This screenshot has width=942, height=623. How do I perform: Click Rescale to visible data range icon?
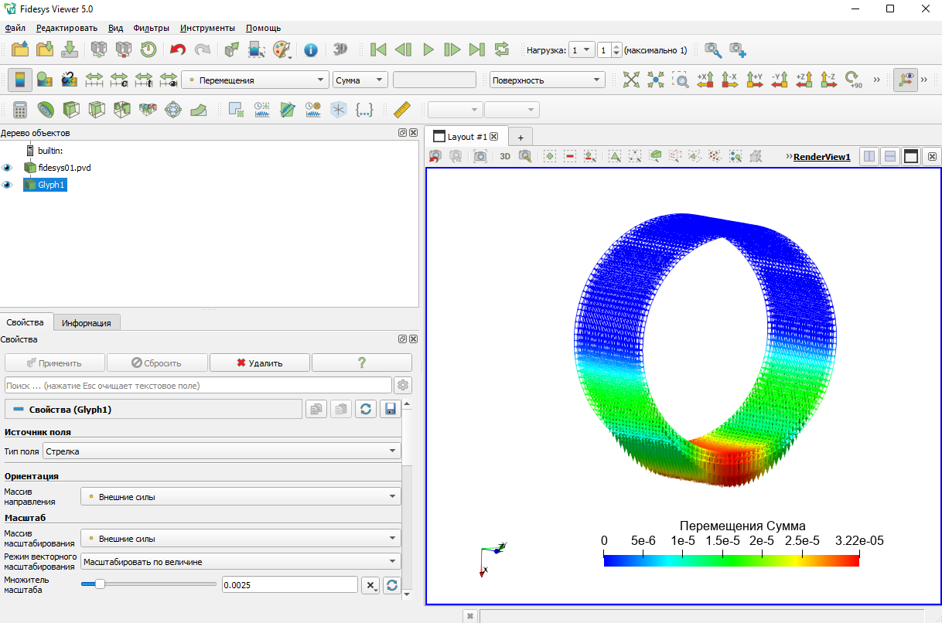[169, 80]
